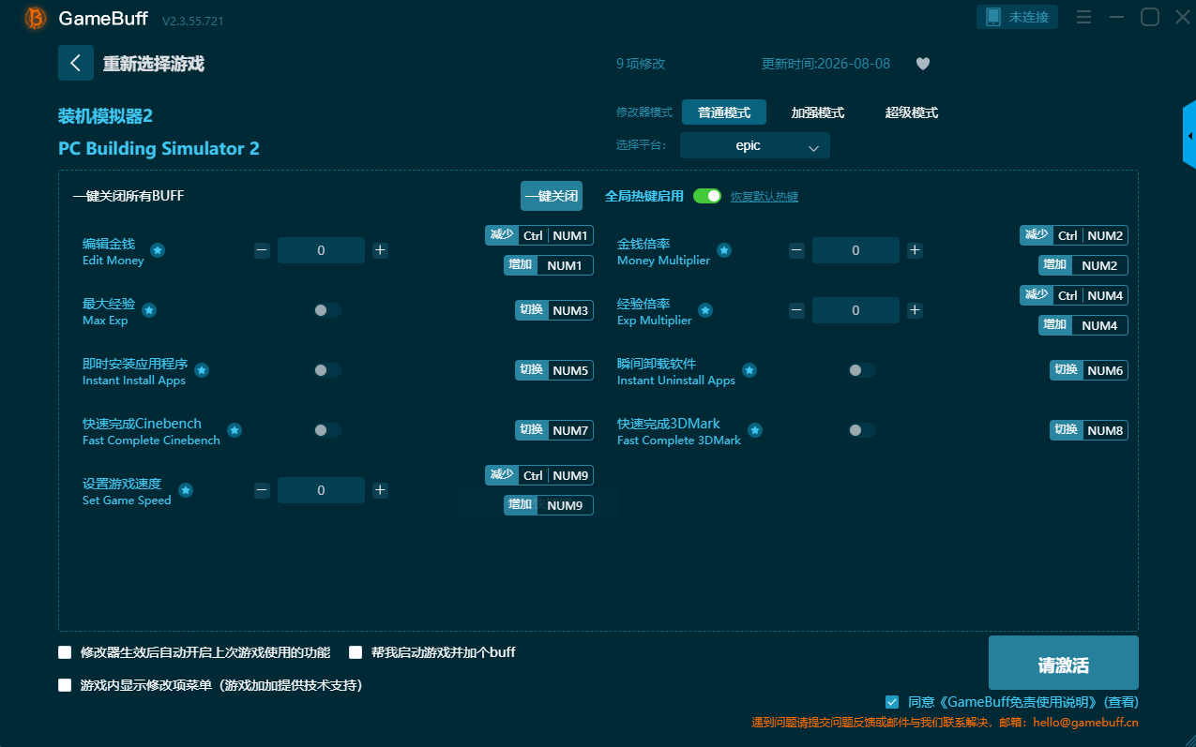1196x747 pixels.
Task: Click Edit Money Ctrl NUM1 decrease hotkey
Action: (x=539, y=235)
